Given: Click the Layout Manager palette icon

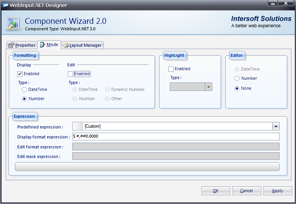Looking at the screenshot, I should pos(65,45).
